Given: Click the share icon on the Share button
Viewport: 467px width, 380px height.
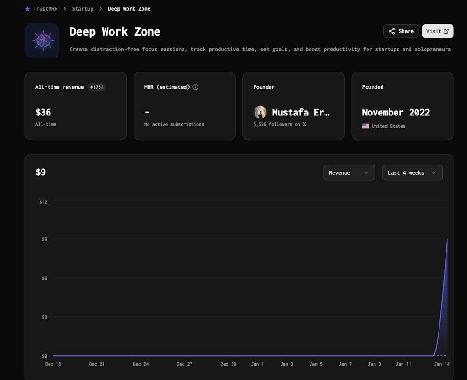Looking at the screenshot, I should pyautogui.click(x=392, y=31).
